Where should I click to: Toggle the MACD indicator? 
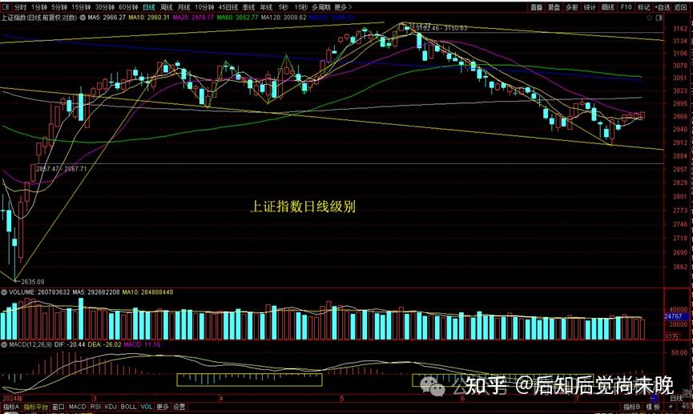(77, 407)
